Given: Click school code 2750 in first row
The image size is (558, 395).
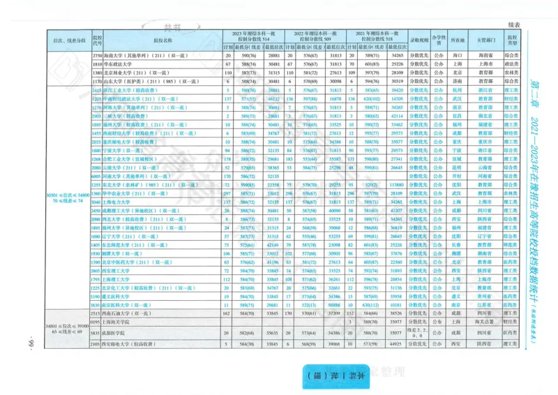Looking at the screenshot, I should (x=97, y=56).
